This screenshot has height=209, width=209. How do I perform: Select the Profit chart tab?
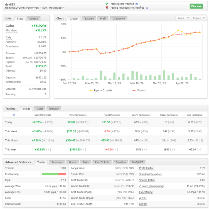tap(103, 19)
